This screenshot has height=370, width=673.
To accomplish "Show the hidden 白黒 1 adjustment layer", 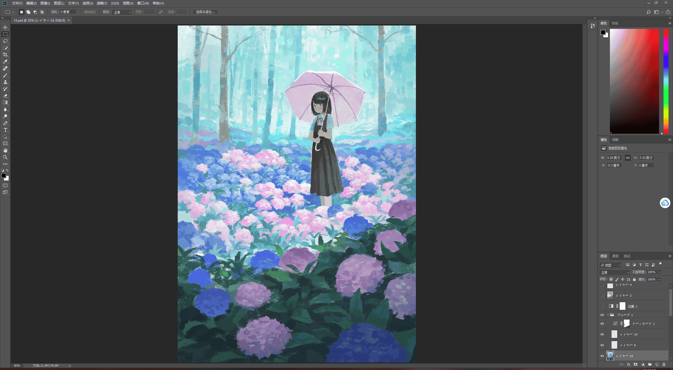I will 602,306.
